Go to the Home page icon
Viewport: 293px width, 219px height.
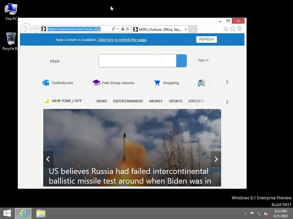tap(226, 29)
